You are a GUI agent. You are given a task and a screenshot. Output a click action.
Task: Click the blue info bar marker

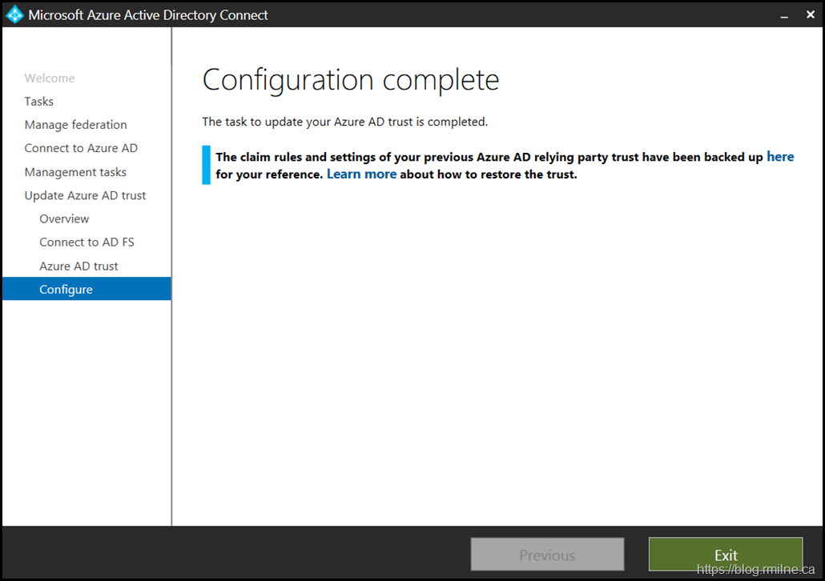(207, 165)
